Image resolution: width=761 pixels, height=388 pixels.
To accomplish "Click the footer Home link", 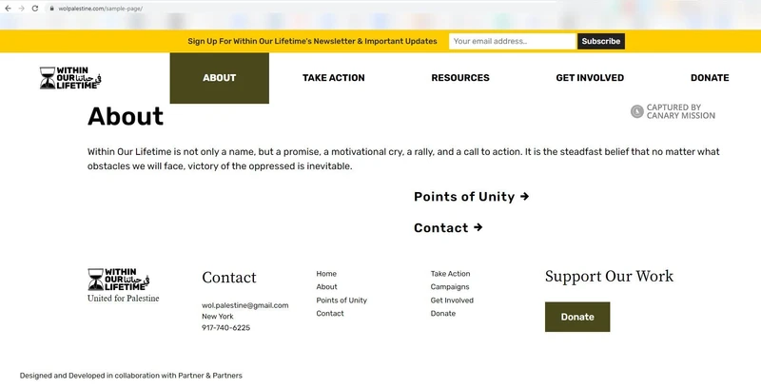I will coord(326,274).
